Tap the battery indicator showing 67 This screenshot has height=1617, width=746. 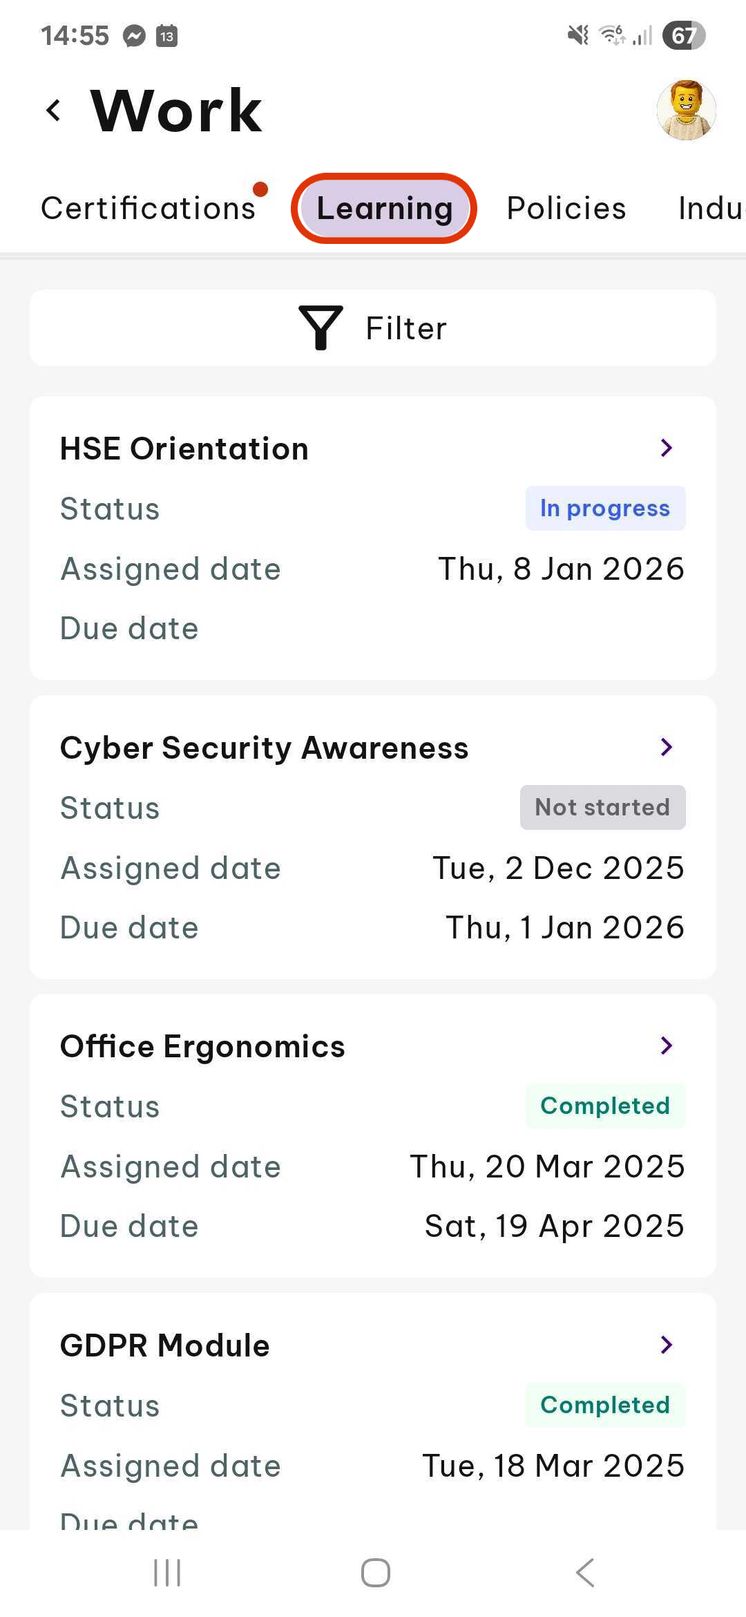click(684, 35)
